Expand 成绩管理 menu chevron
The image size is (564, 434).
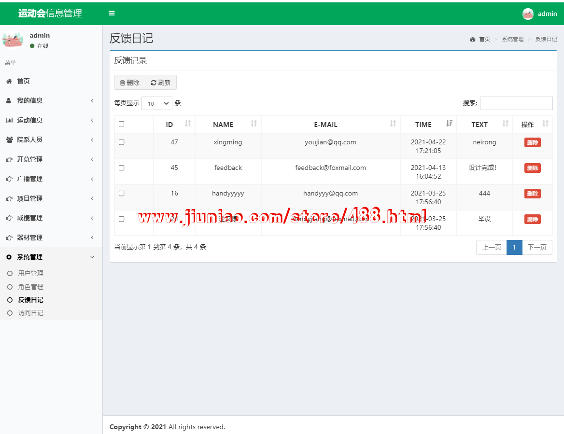click(92, 218)
